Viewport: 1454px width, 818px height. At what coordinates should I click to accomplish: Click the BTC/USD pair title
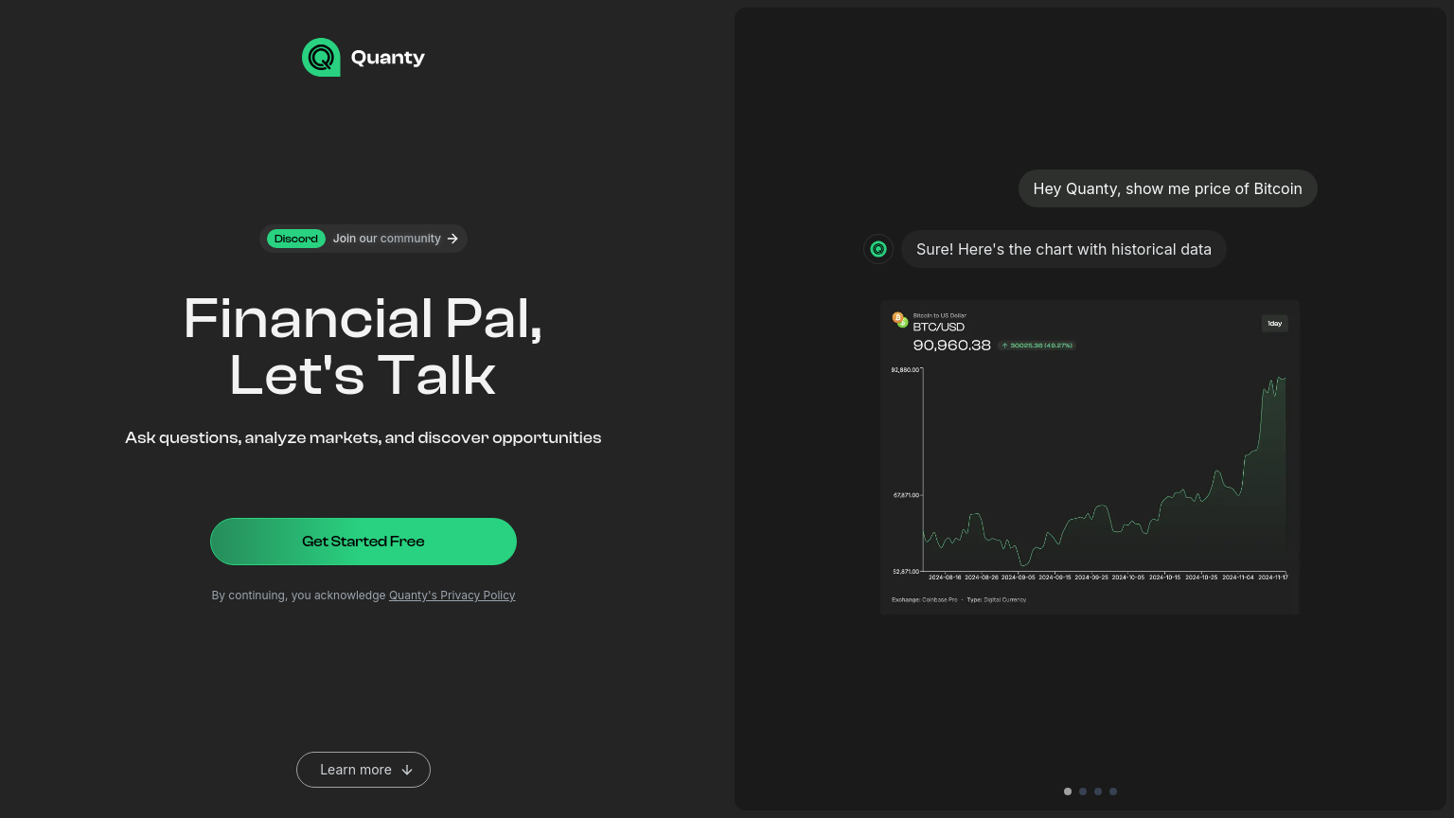point(939,327)
